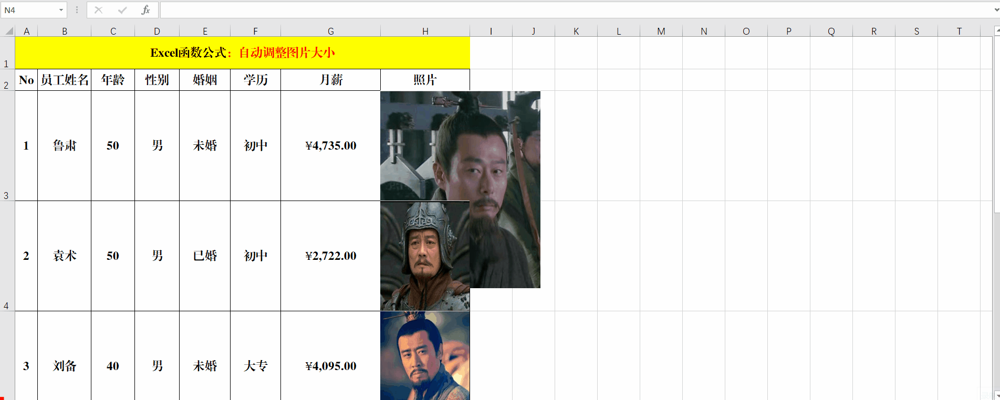Image resolution: width=1000 pixels, height=400 pixels.
Task: Select column T header
Action: (959, 31)
